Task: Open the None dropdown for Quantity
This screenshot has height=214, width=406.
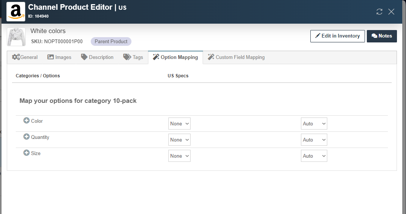Action: click(179, 140)
